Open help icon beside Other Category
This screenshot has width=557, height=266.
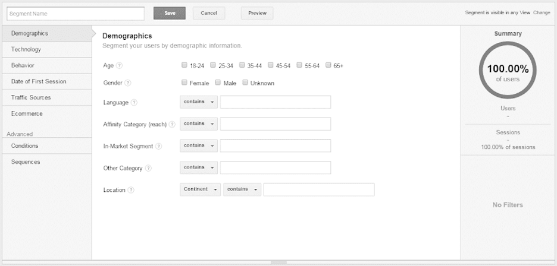pyautogui.click(x=148, y=168)
